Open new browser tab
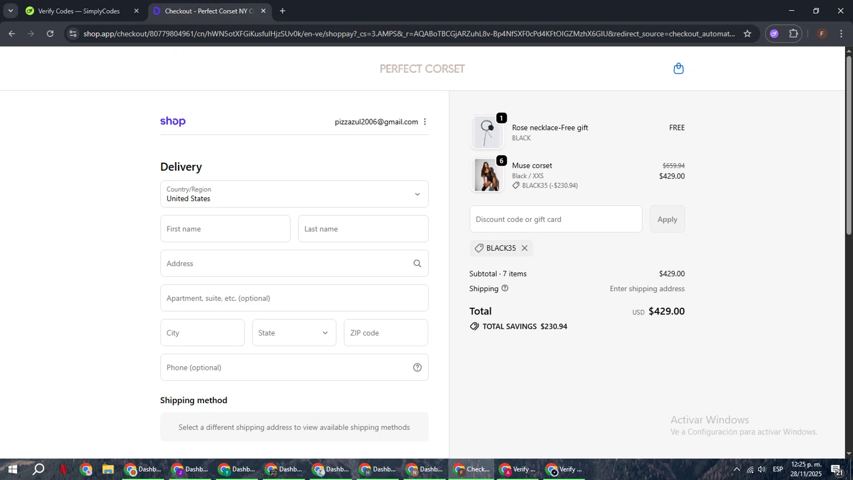 click(x=283, y=11)
